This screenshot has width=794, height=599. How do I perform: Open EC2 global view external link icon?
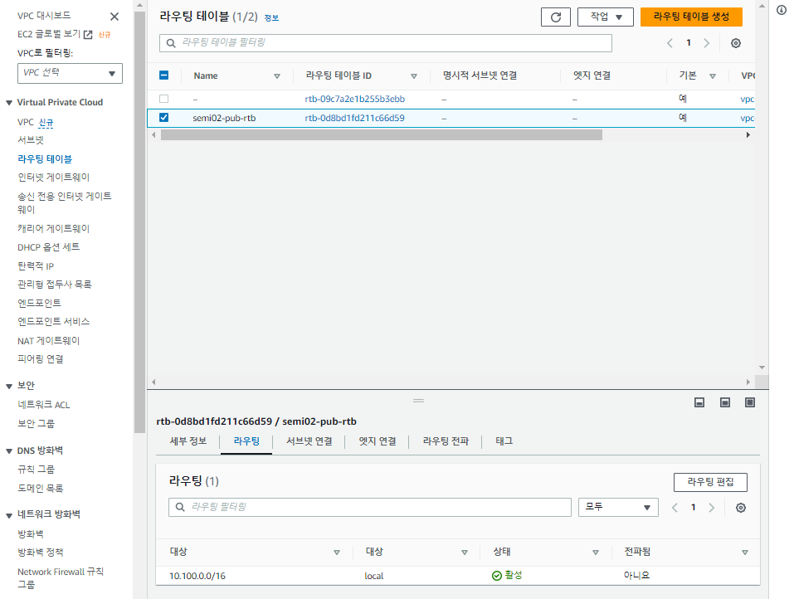[x=88, y=35]
